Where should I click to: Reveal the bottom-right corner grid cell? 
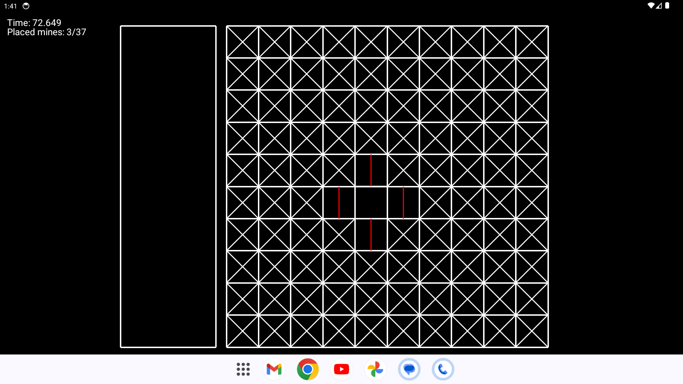point(532,331)
